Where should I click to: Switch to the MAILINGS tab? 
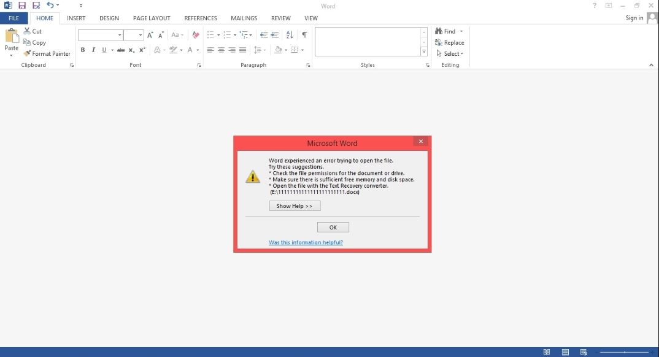244,18
